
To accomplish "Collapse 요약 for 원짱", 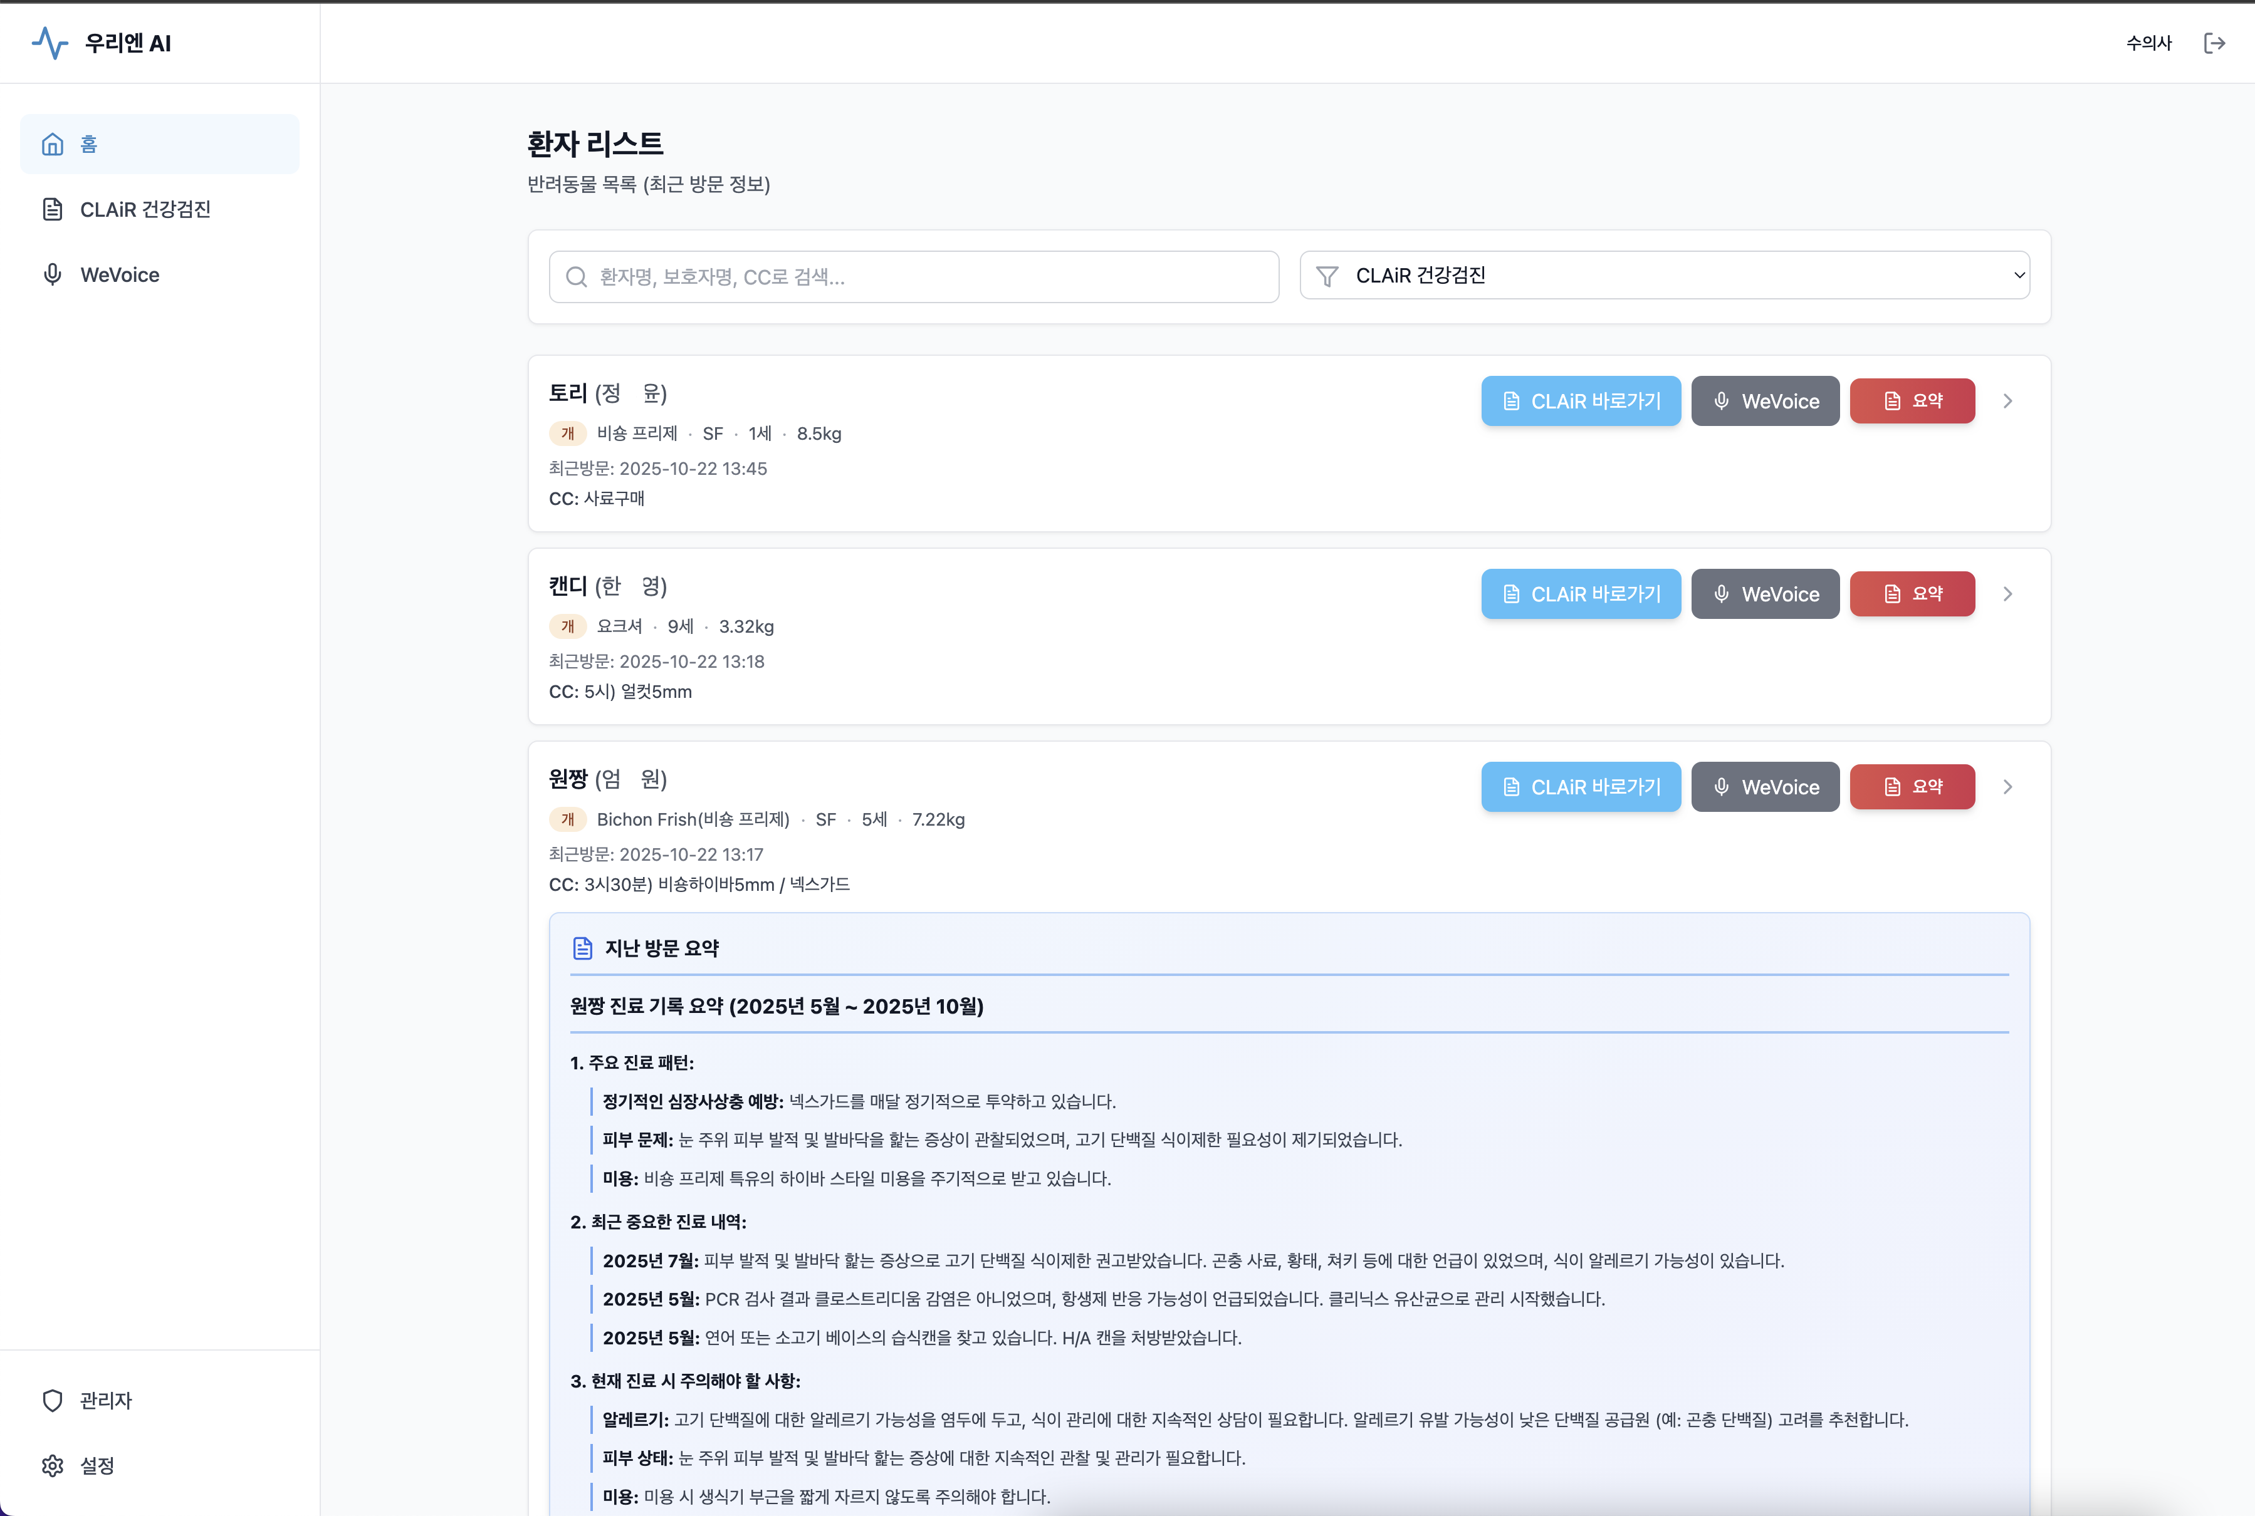I will coord(1912,786).
